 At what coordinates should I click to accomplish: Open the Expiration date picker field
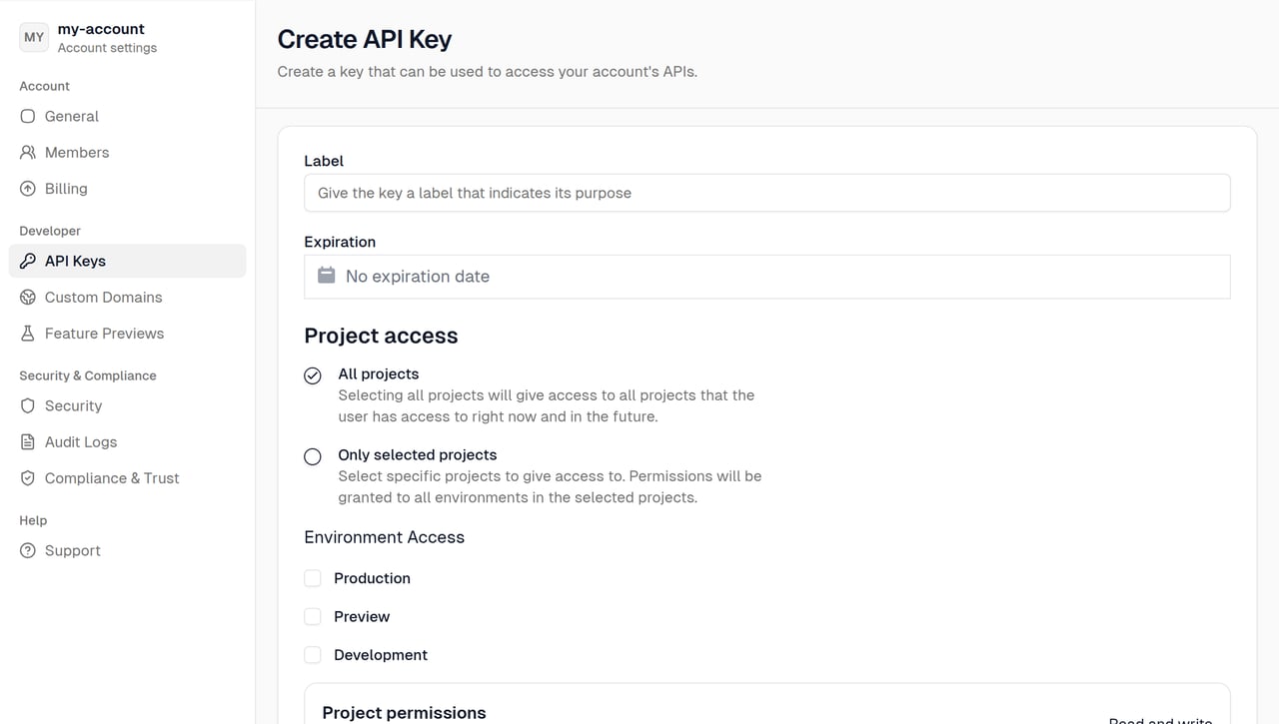(766, 277)
